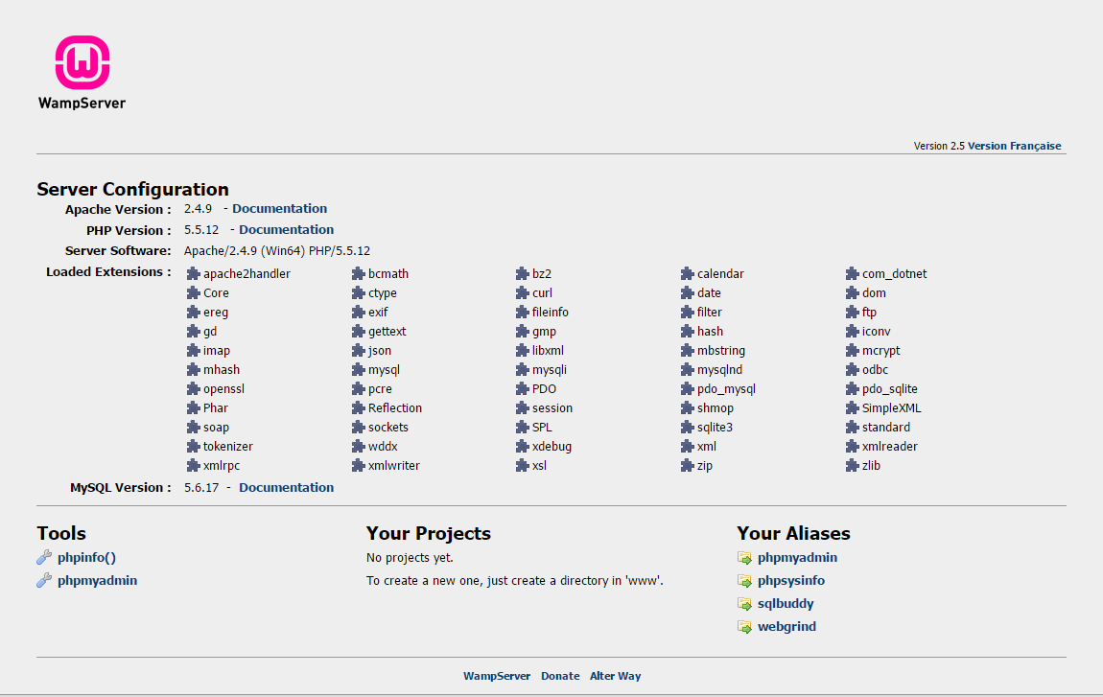Click the folder icon beside phpsysinfo
The width and height of the screenshot is (1103, 697).
tap(744, 581)
